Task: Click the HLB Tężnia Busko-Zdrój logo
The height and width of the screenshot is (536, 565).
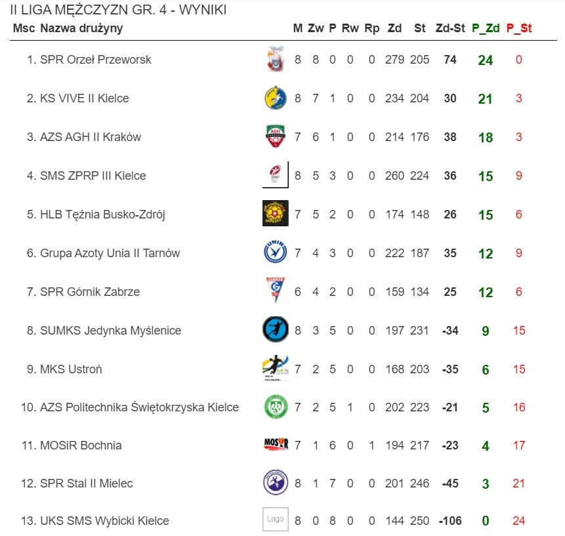Action: (x=276, y=214)
